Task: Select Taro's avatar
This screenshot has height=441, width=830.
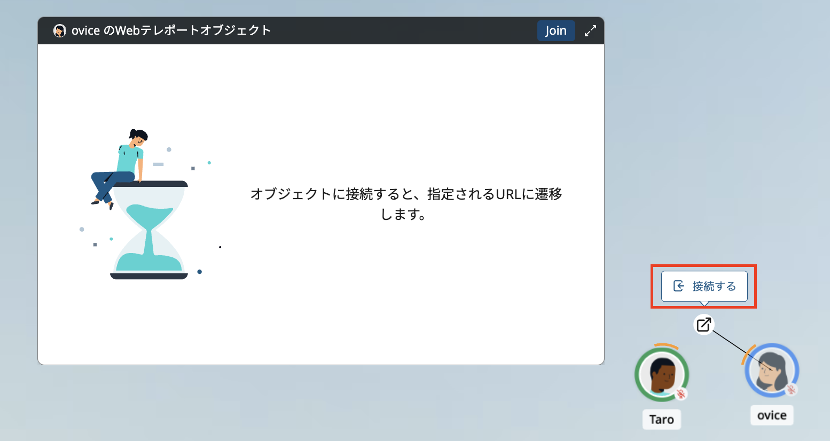Action: [661, 374]
